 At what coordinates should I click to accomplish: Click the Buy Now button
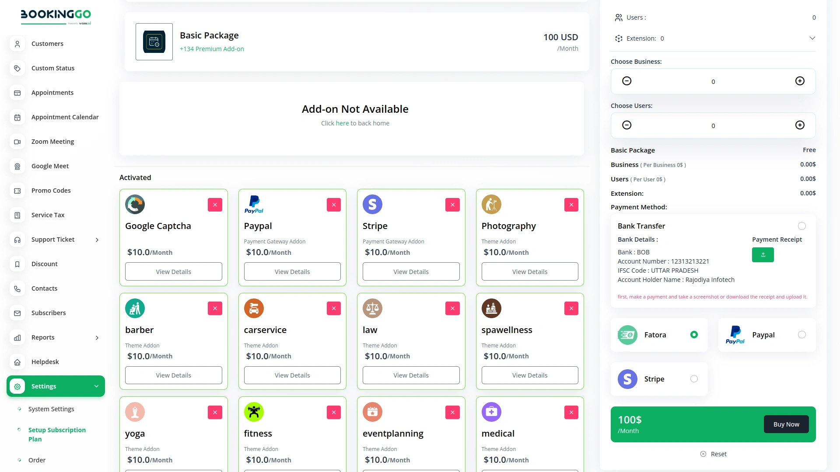[x=786, y=424]
